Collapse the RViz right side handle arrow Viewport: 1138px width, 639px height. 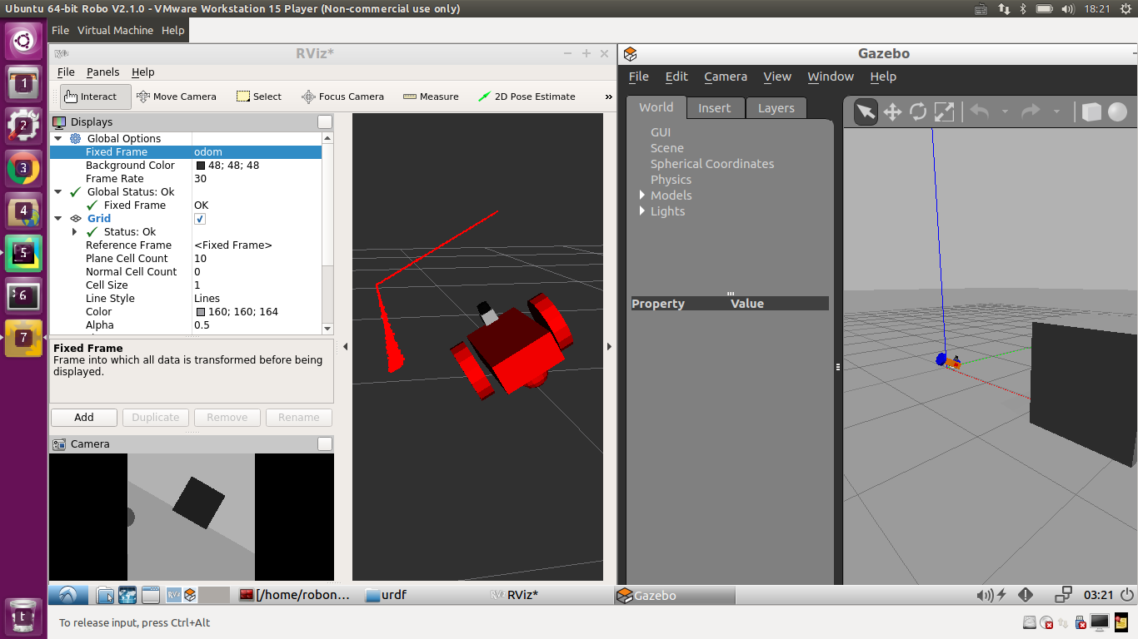pos(609,347)
